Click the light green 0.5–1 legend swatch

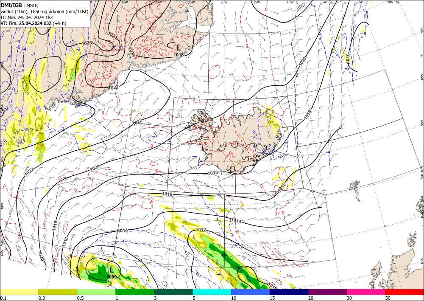[96, 292]
